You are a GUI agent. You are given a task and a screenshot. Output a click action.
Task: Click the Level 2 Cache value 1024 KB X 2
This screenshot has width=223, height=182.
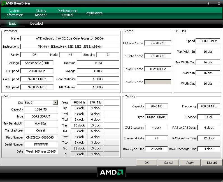pyautogui.click(x=157, y=69)
